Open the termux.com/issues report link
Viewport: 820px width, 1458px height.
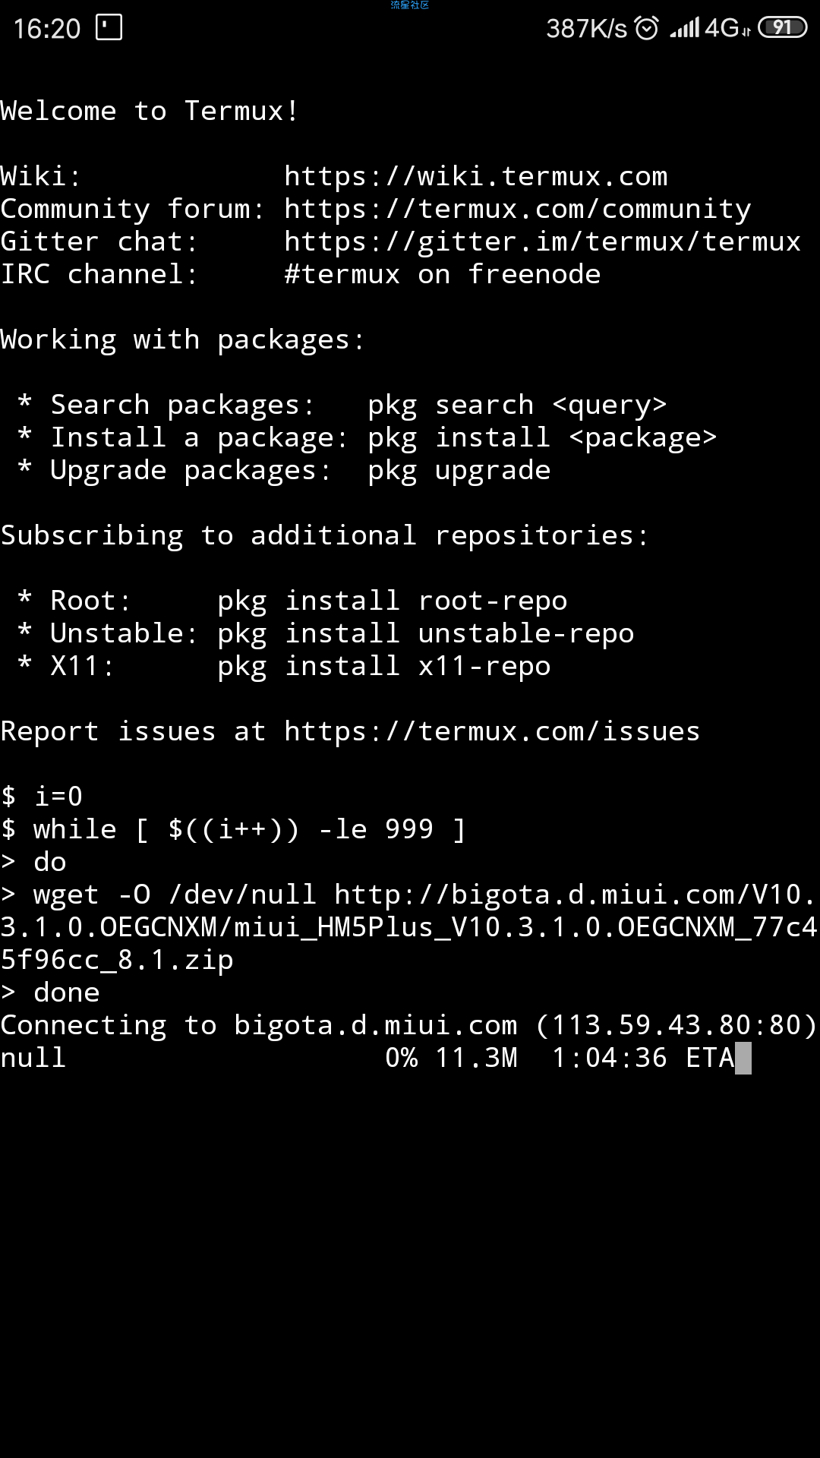[492, 731]
